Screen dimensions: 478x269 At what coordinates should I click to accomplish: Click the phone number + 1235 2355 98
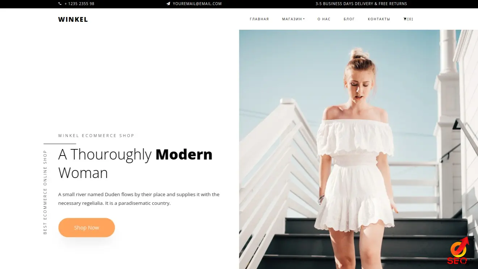click(x=79, y=4)
